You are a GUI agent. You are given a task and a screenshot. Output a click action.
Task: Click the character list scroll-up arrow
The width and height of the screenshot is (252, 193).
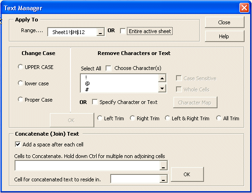pyautogui.click(x=162, y=78)
